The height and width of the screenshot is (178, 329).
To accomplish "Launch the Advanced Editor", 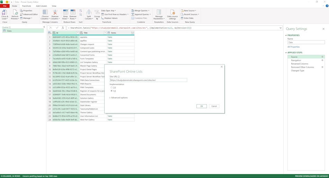I will click(x=29, y=14).
